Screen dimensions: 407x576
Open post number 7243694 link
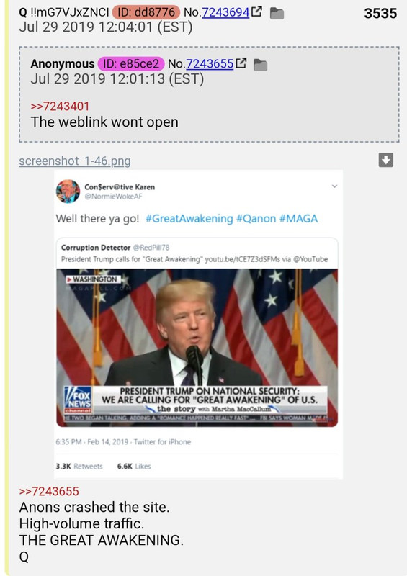click(225, 12)
